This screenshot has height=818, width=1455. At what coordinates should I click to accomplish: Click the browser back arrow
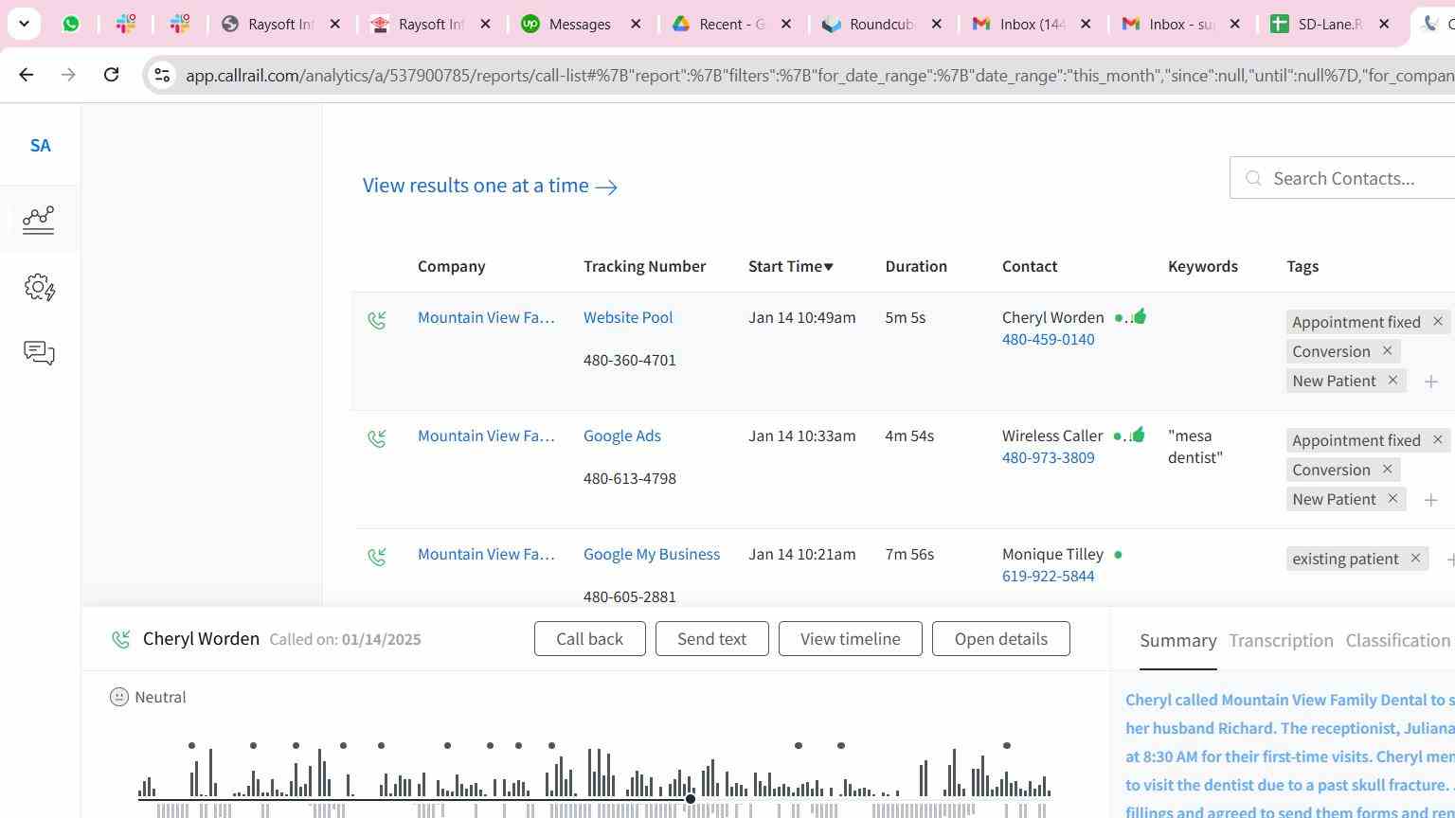pyautogui.click(x=27, y=74)
